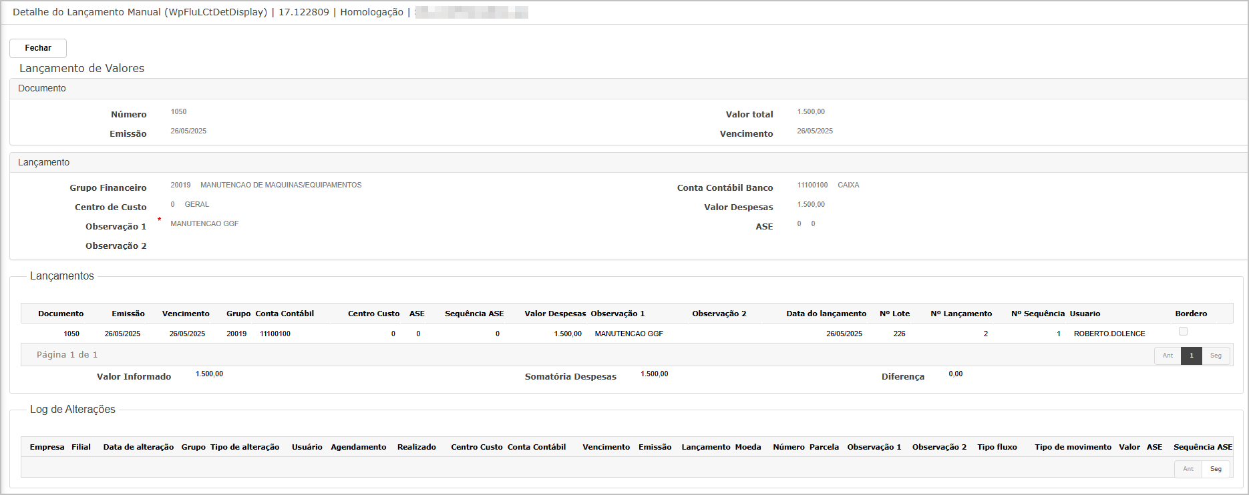Viewport: 1249px width, 495px height.
Task: Select the Nº Lançamento column header
Action: [961, 314]
